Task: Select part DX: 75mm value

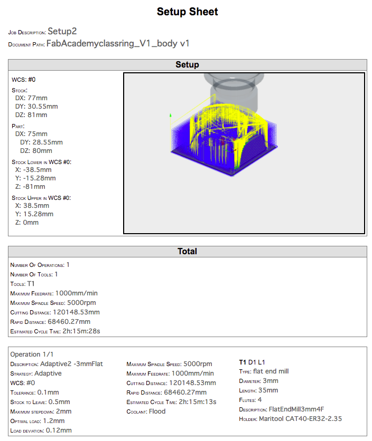Action: (31, 134)
